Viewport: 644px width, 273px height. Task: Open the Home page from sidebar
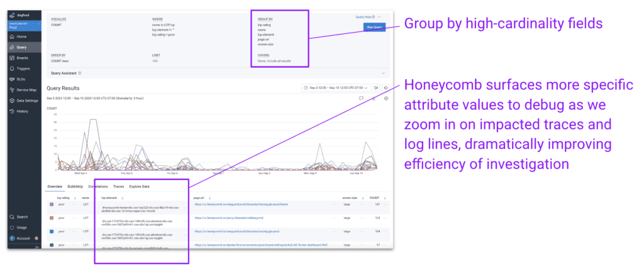point(21,37)
